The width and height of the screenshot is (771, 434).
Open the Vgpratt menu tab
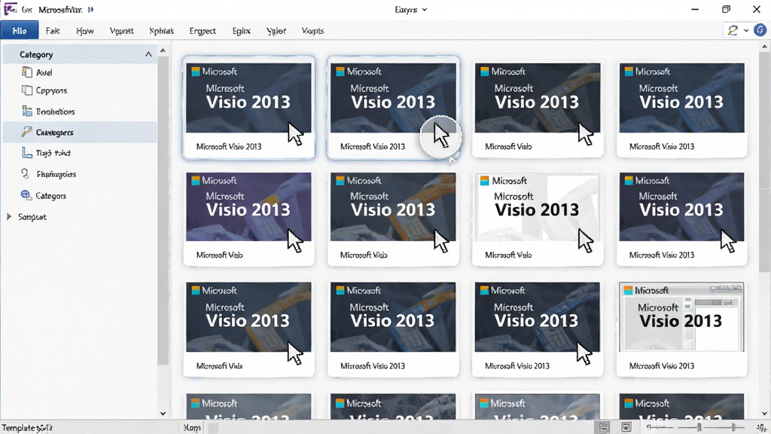(121, 30)
